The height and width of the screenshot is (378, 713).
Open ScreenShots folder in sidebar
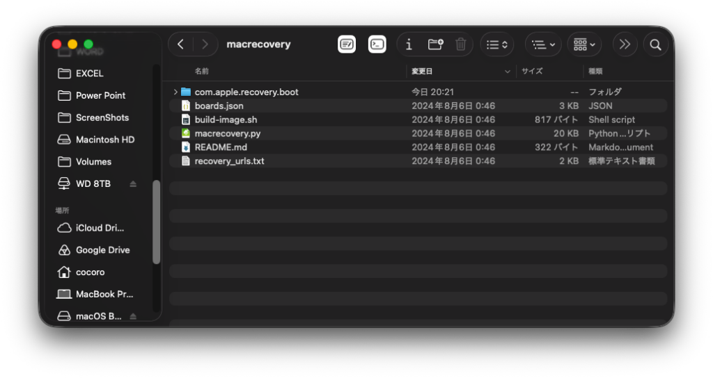pyautogui.click(x=103, y=117)
